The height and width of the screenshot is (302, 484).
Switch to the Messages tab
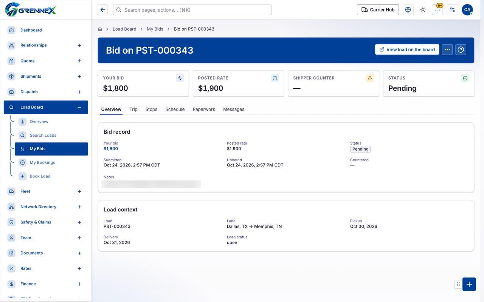234,109
